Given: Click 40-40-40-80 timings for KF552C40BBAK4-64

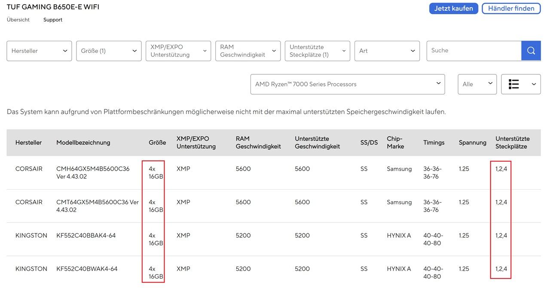Looking at the screenshot, I should pyautogui.click(x=433, y=239).
